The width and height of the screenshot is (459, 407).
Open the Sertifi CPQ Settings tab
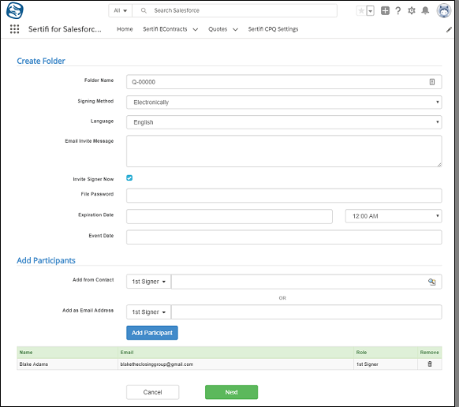point(273,29)
